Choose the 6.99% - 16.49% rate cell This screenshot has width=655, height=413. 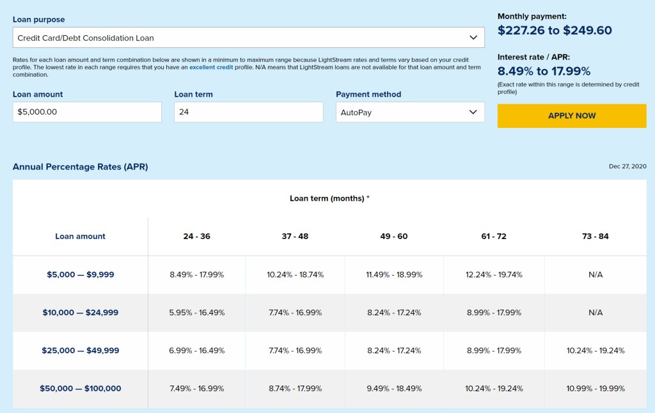pyautogui.click(x=197, y=350)
